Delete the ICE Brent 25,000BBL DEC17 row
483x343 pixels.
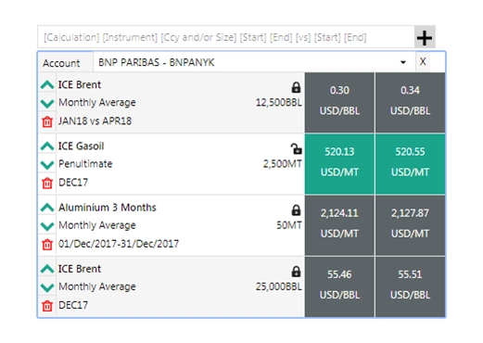tap(47, 306)
